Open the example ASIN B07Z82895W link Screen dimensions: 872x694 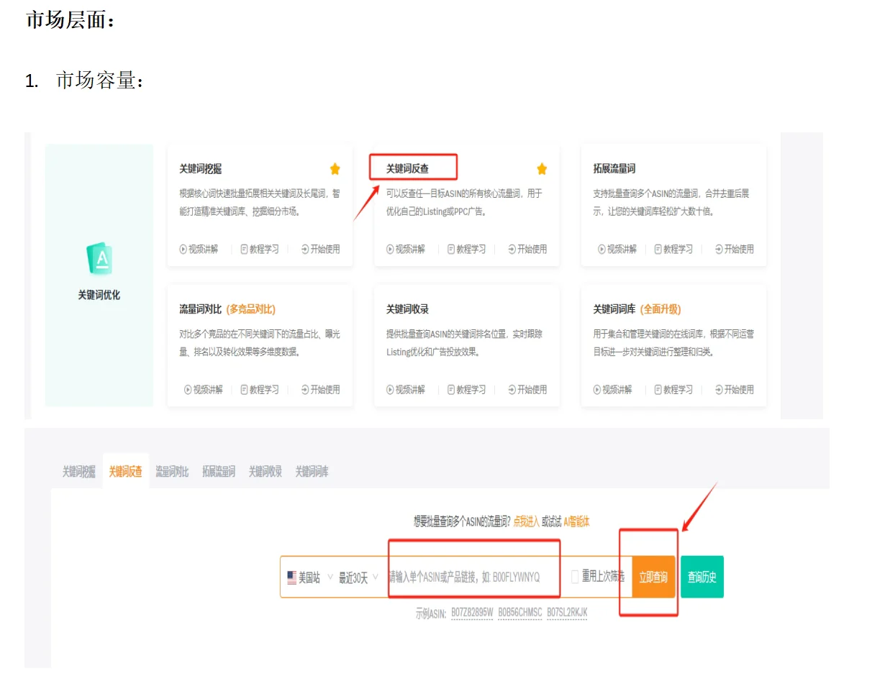473,613
